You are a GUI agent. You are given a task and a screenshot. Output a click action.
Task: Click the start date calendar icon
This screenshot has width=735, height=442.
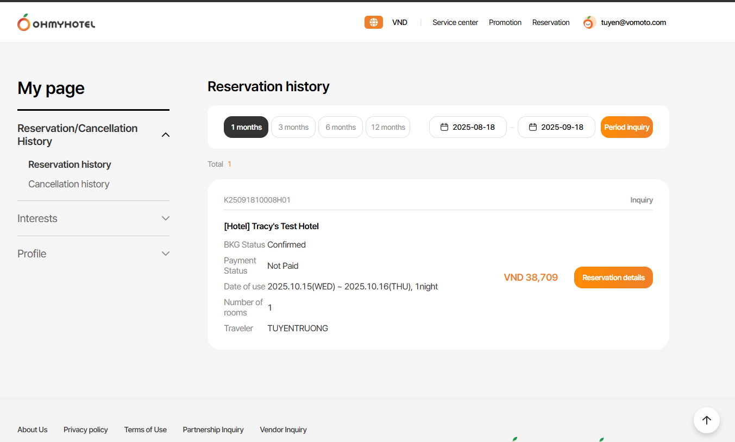click(444, 127)
